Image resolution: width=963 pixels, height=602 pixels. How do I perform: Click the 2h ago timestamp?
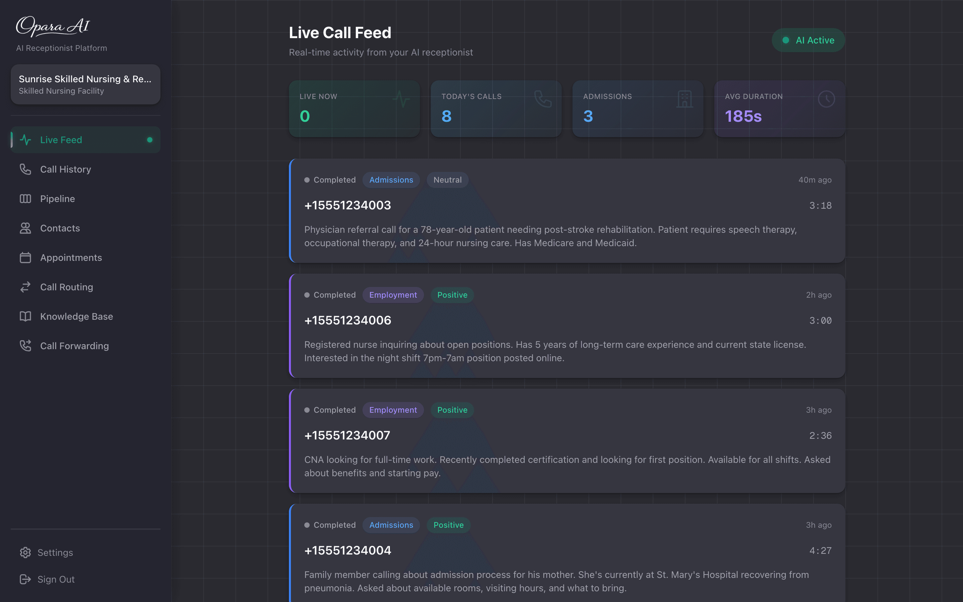pyautogui.click(x=819, y=295)
